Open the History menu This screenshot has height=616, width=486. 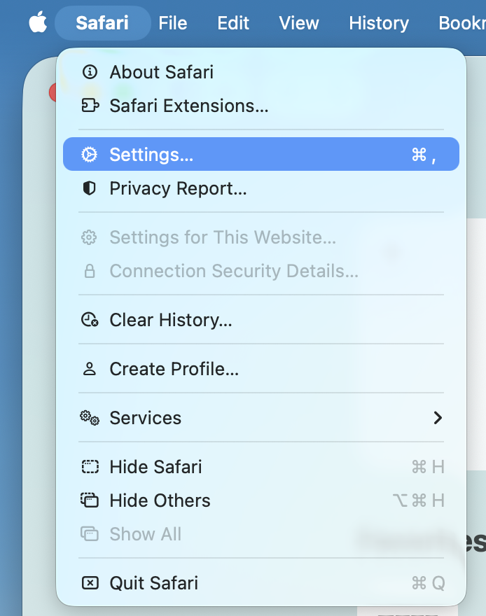click(x=378, y=22)
